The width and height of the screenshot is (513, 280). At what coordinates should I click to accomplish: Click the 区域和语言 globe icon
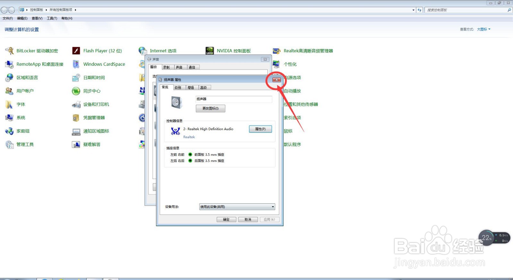pyautogui.click(x=9, y=78)
